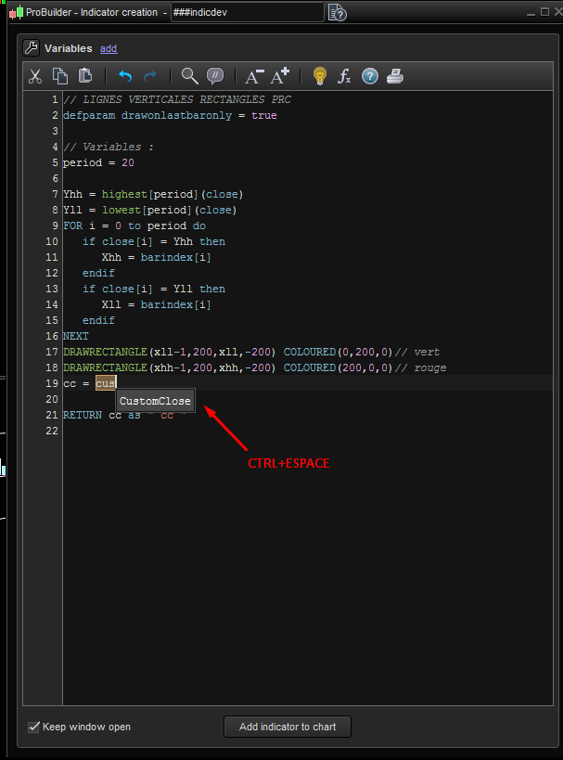Click the '// Variables :' comment
The width and height of the screenshot is (563, 760).
(x=108, y=147)
